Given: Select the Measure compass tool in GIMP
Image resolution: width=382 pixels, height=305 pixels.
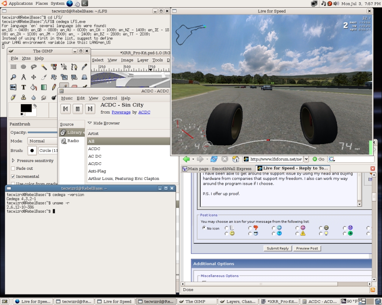Looking at the screenshot, I should pyautogui.click(x=24, y=77).
